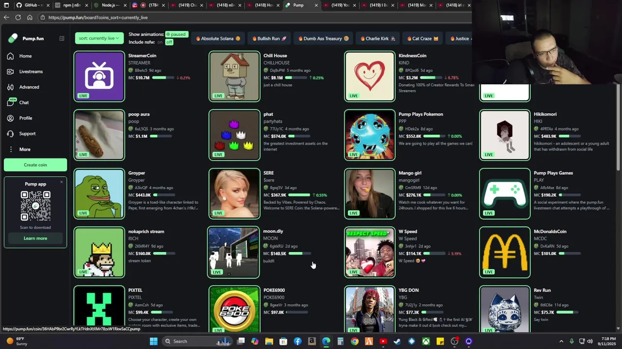Open the SERE coin thumbnail

(x=234, y=194)
